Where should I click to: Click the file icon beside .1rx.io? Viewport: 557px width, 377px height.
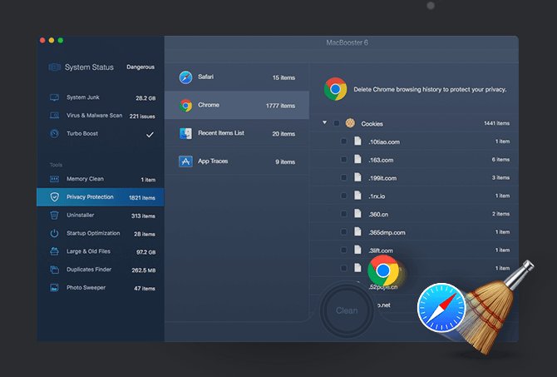coord(357,196)
